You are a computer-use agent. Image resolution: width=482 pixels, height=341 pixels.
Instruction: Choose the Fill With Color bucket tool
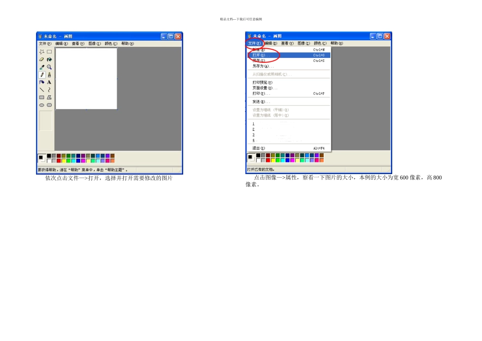click(x=49, y=59)
